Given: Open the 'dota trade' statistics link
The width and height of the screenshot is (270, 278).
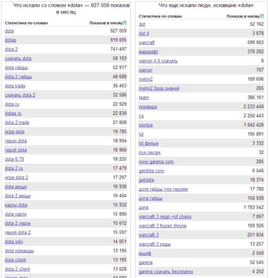Looking at the screenshot, I should point(15,86).
